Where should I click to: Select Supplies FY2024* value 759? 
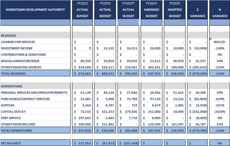(x=128, y=105)
